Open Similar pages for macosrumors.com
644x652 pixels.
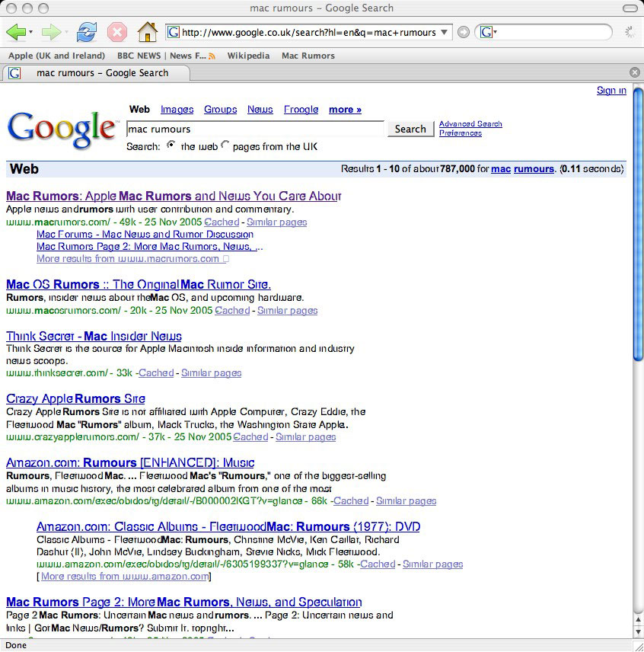point(287,311)
